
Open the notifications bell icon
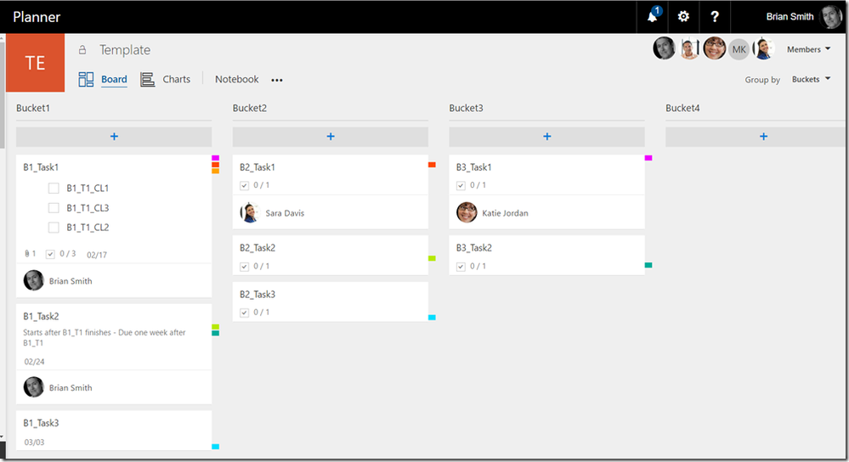(653, 17)
